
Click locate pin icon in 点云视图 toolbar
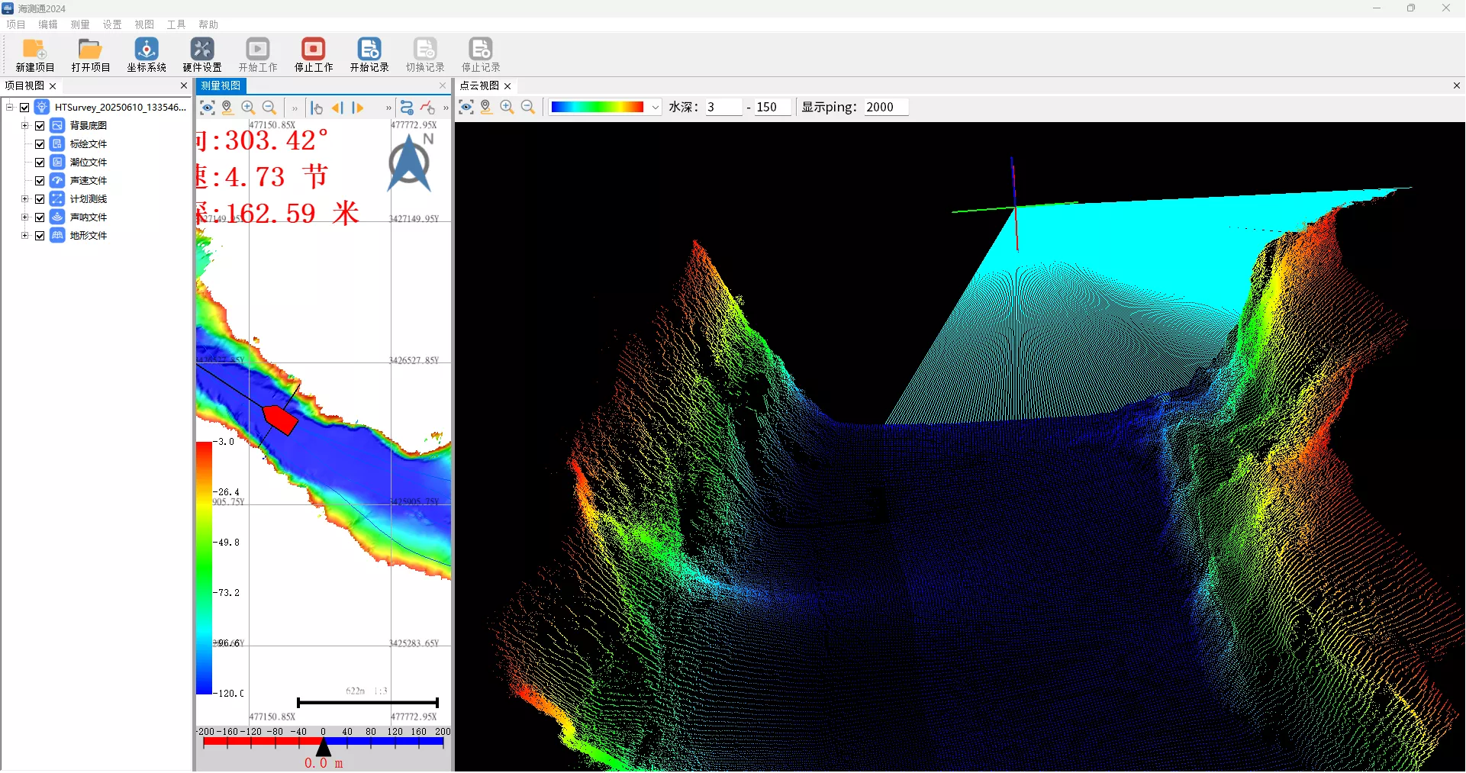486,107
